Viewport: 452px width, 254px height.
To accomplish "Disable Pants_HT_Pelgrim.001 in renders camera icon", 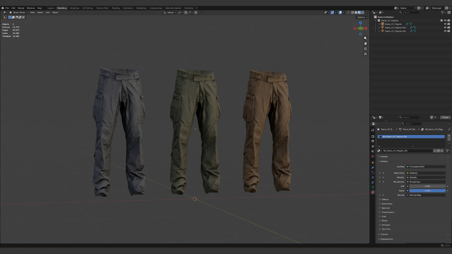I will 448,27.
